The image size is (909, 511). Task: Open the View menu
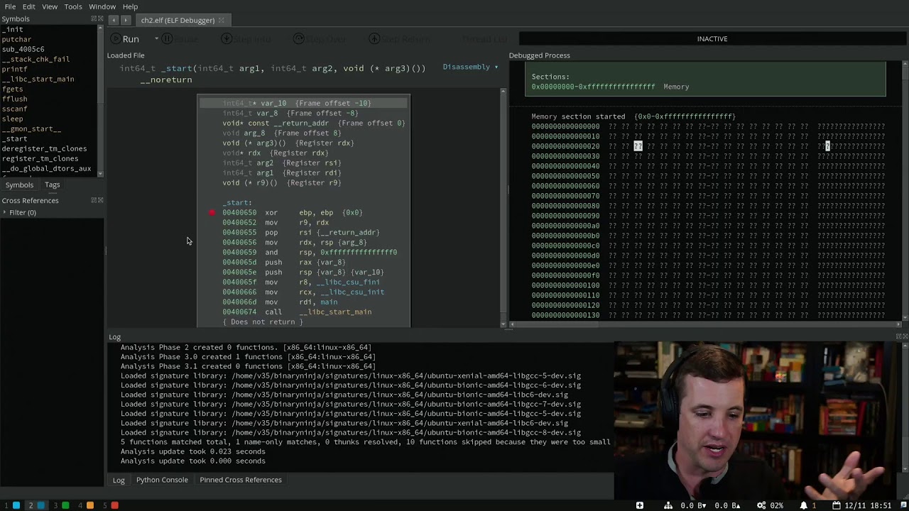tap(50, 6)
